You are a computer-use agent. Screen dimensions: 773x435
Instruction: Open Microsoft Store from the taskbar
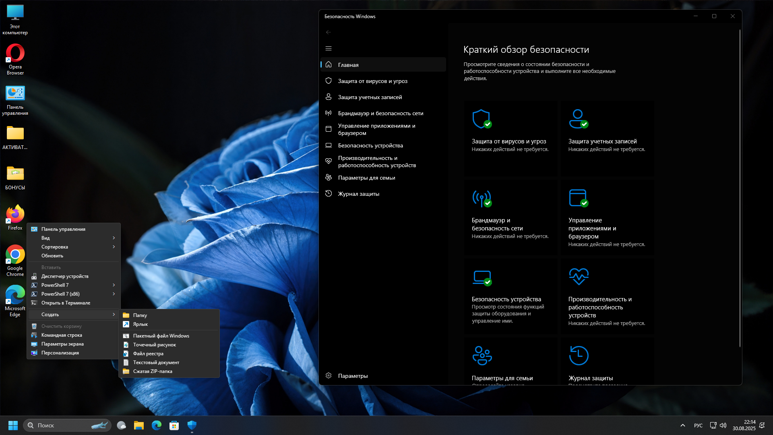pos(174,425)
